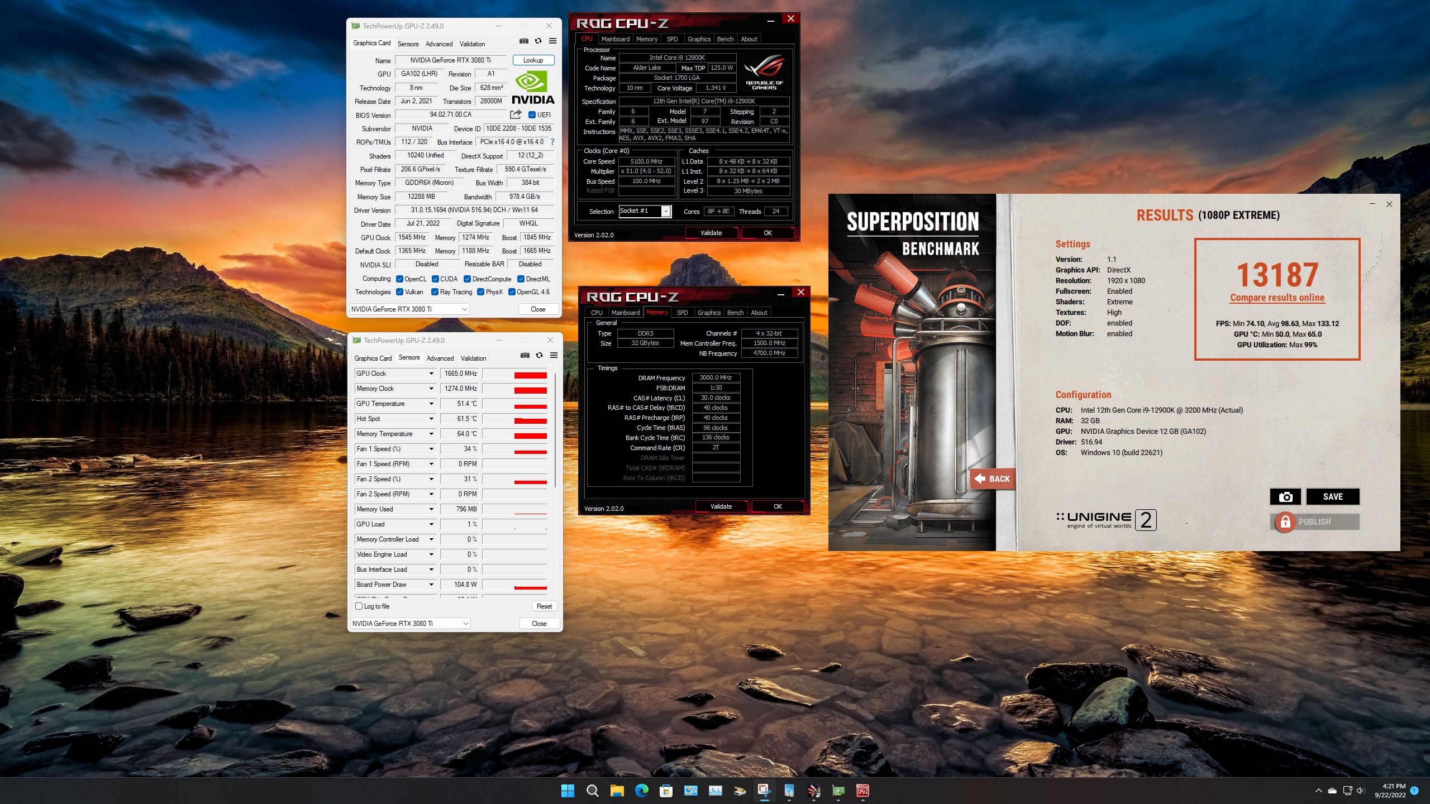This screenshot has width=1430, height=804.
Task: Click Validate in the top CPU-Z window
Action: 711,233
